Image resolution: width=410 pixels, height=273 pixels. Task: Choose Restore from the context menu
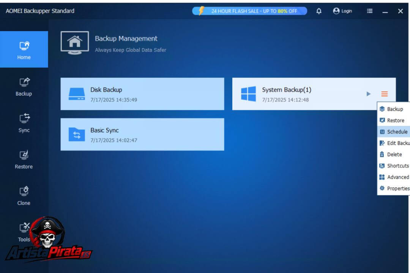pos(393,121)
